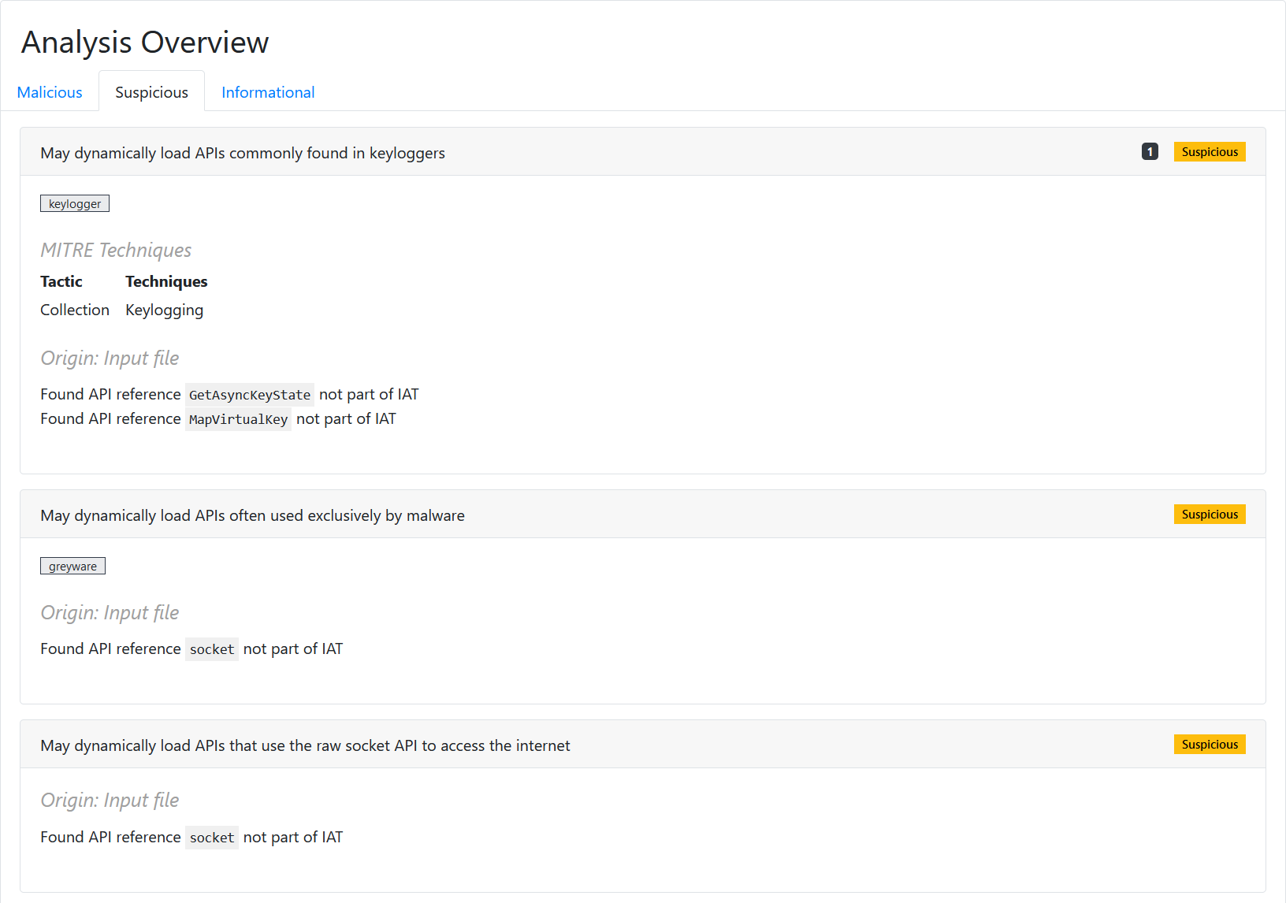Click the greyware tag badge
1286x903 pixels.
[x=72, y=566]
